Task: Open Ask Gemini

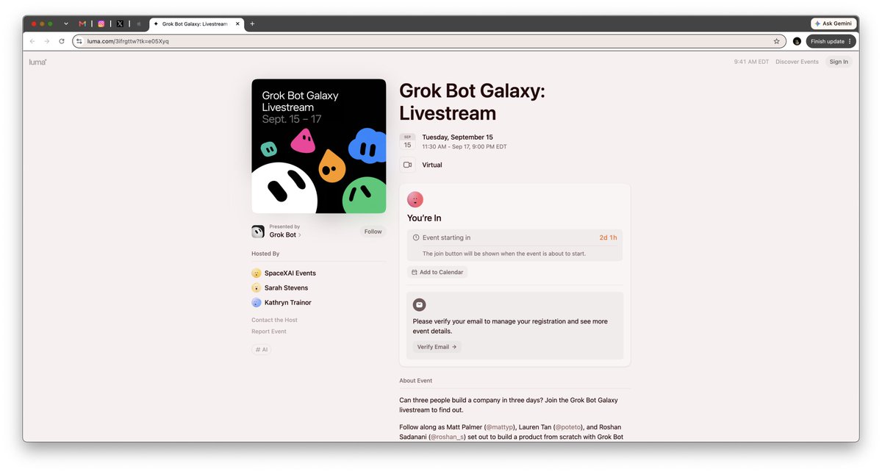Action: click(x=833, y=24)
